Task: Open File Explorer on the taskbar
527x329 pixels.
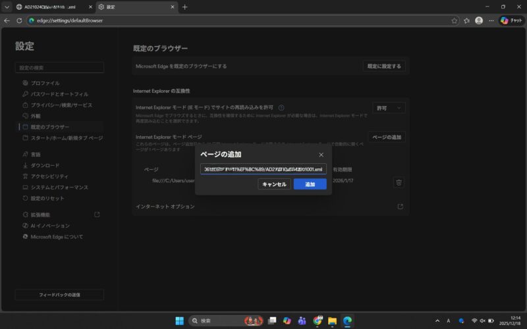Action: [333, 320]
